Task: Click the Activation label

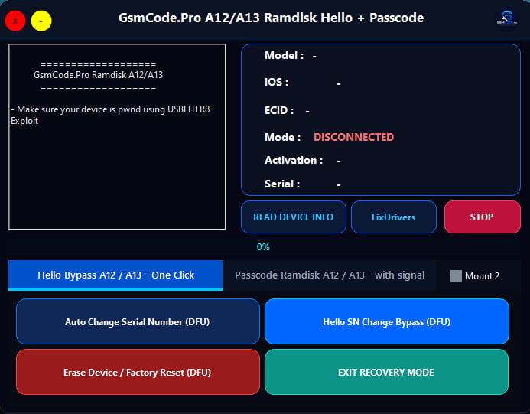Action: [x=294, y=160]
